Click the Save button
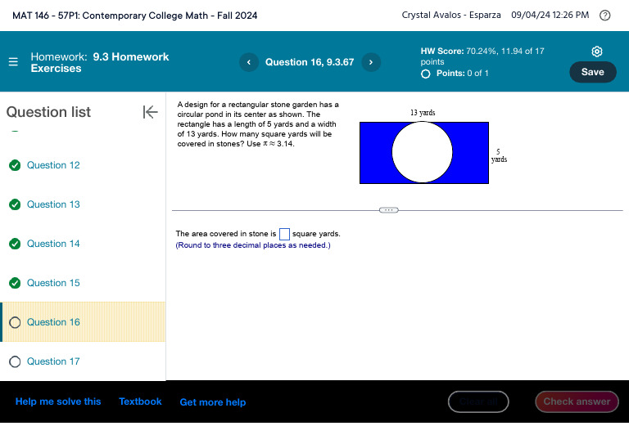The image size is (629, 426). pyautogui.click(x=592, y=72)
